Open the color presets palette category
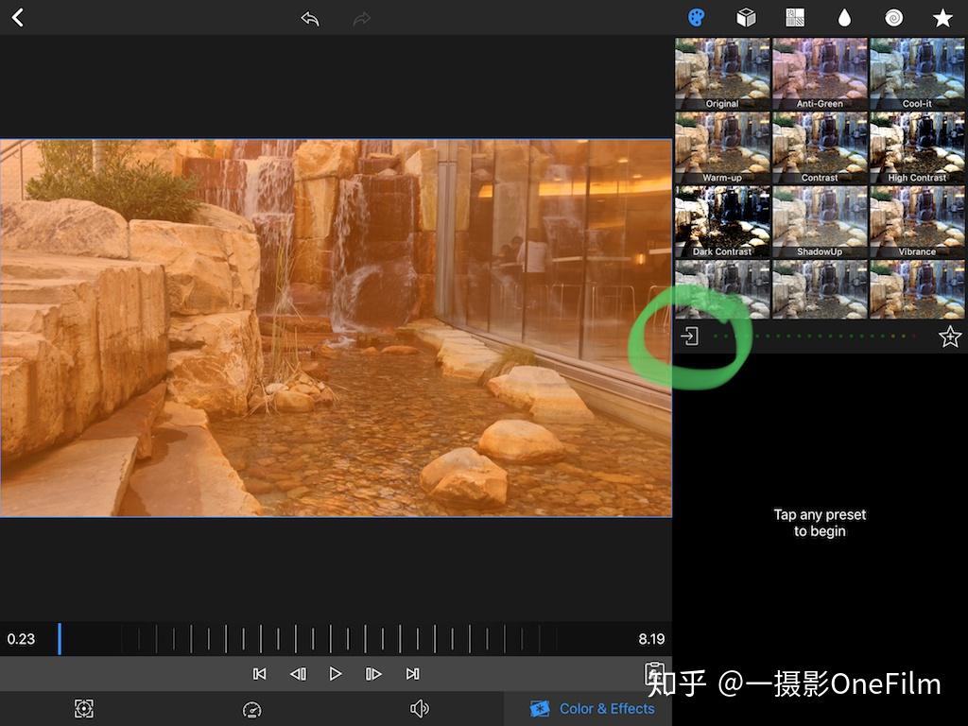Image resolution: width=968 pixels, height=726 pixels. click(696, 18)
